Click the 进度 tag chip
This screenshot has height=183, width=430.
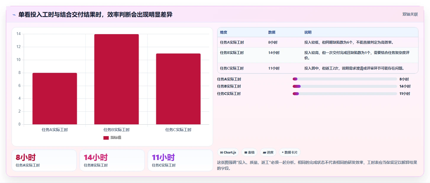click(x=268, y=152)
